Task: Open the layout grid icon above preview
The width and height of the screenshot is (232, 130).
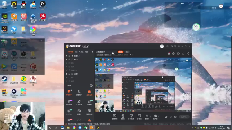Action: click(178, 53)
